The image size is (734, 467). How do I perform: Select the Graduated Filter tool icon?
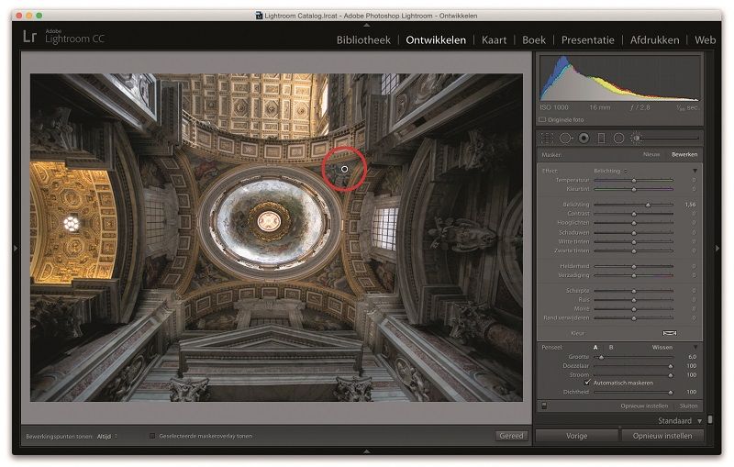(x=601, y=138)
